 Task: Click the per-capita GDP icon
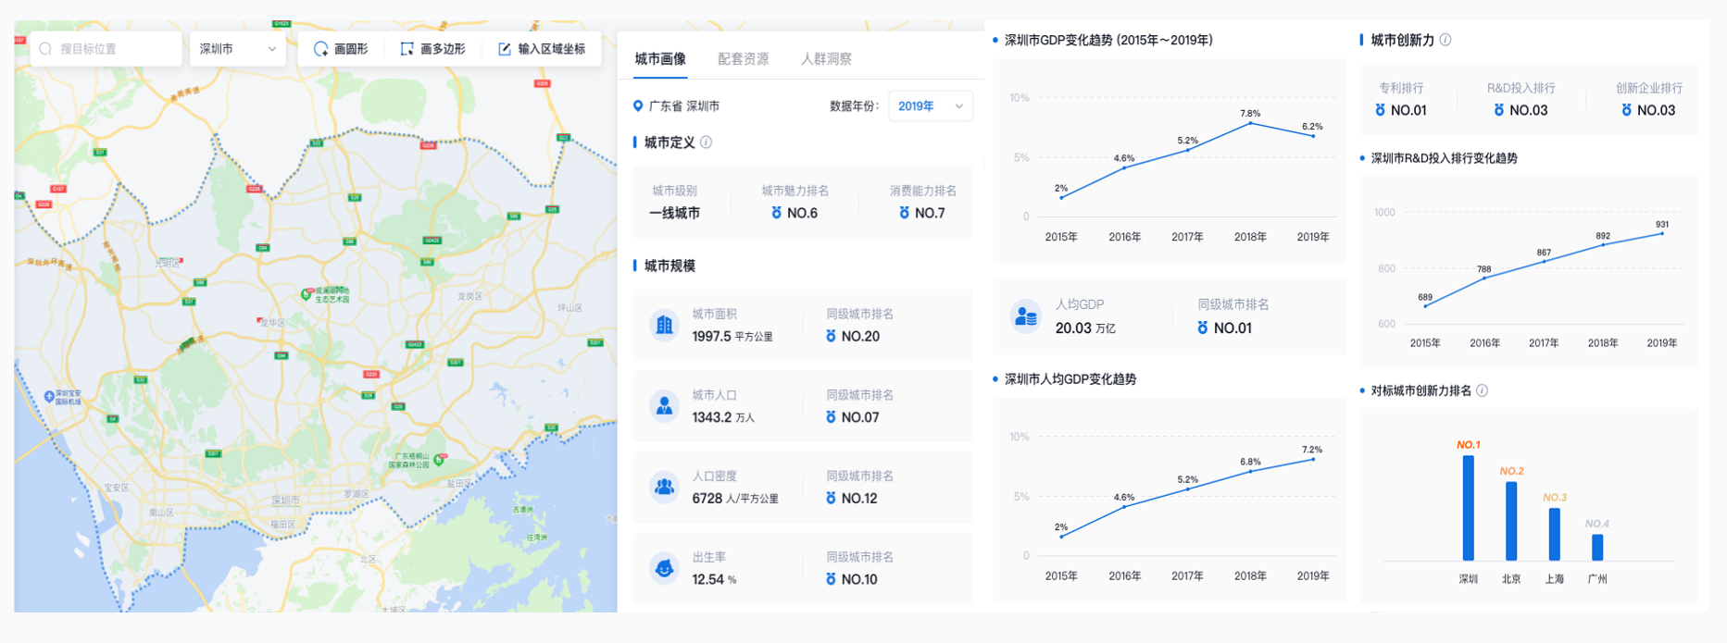1025,316
